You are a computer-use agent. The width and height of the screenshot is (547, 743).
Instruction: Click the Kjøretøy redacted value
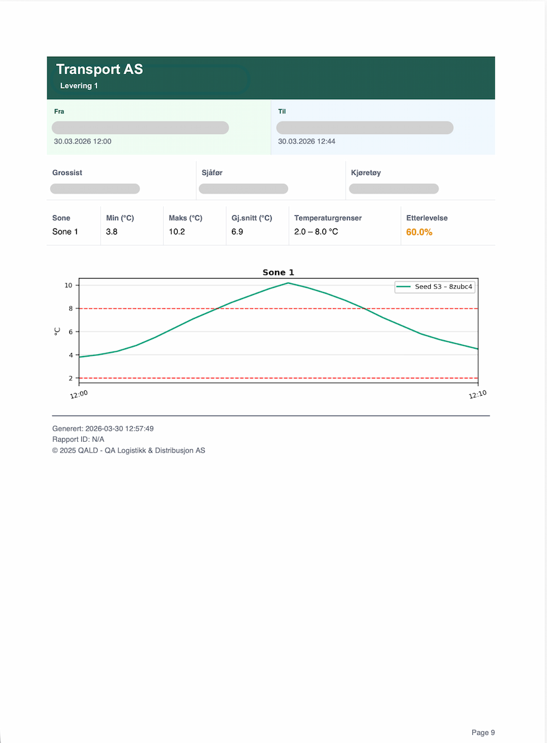pyautogui.click(x=394, y=189)
